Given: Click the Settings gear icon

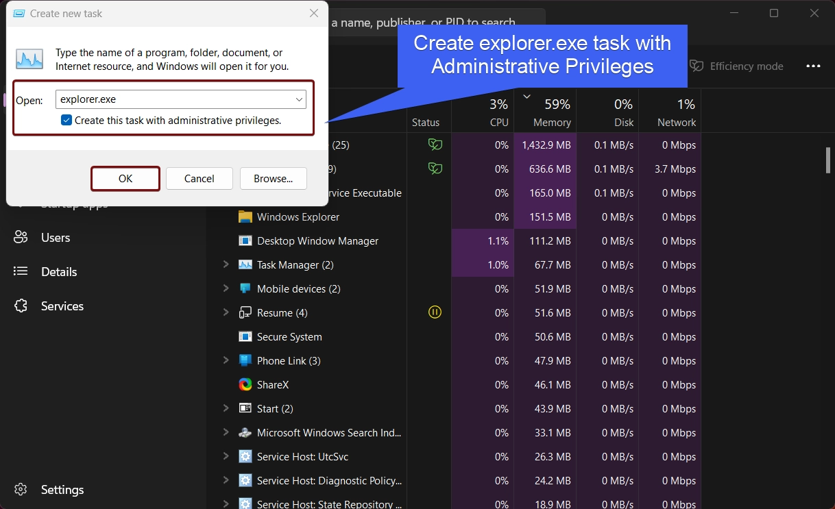Looking at the screenshot, I should (21, 490).
